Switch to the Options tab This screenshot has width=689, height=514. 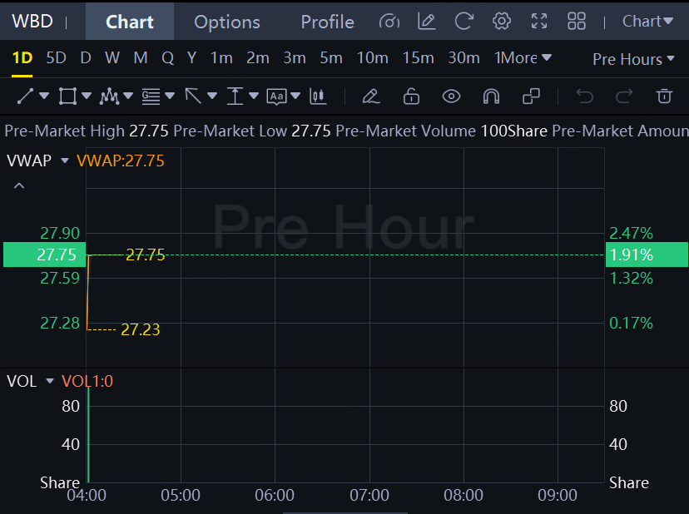(227, 22)
